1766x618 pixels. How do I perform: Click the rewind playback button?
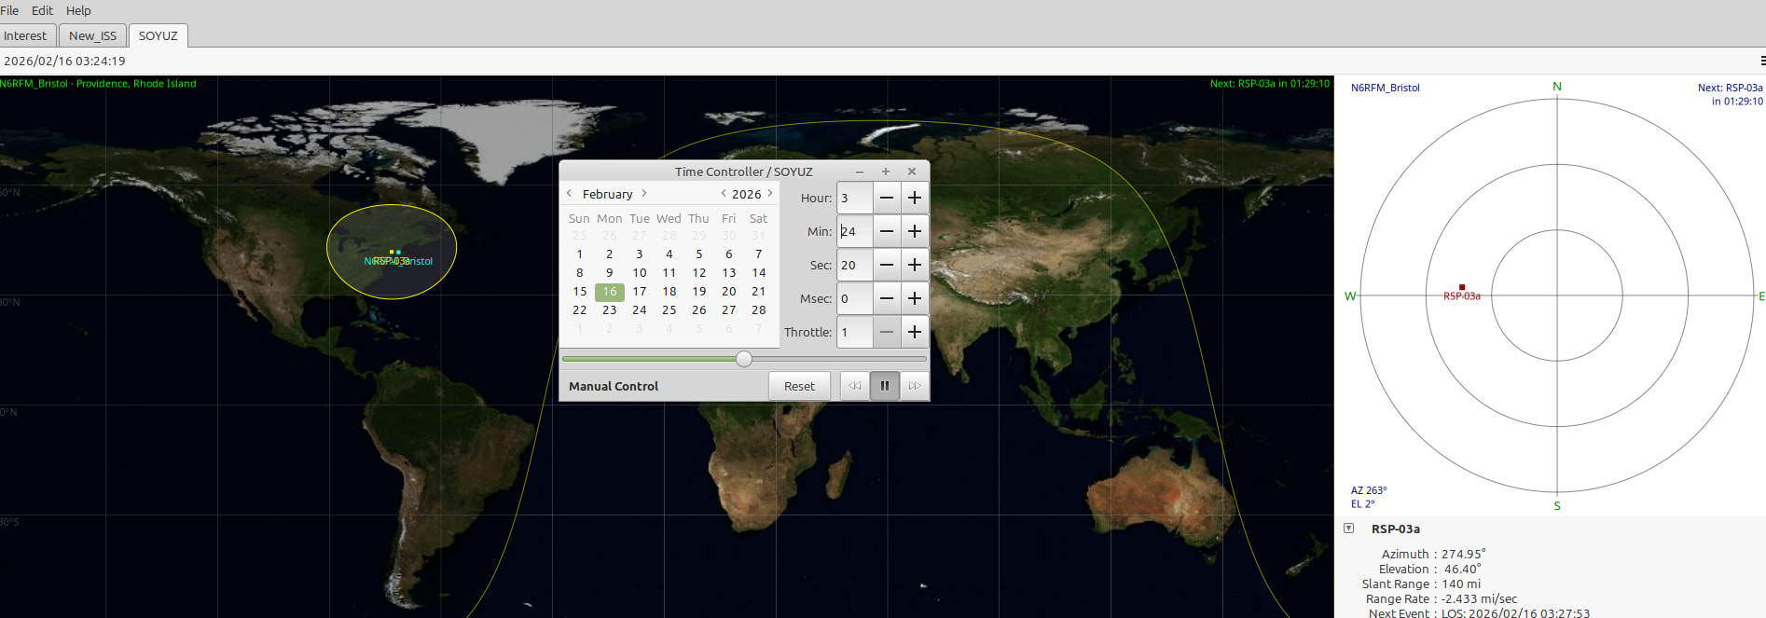[x=854, y=386]
